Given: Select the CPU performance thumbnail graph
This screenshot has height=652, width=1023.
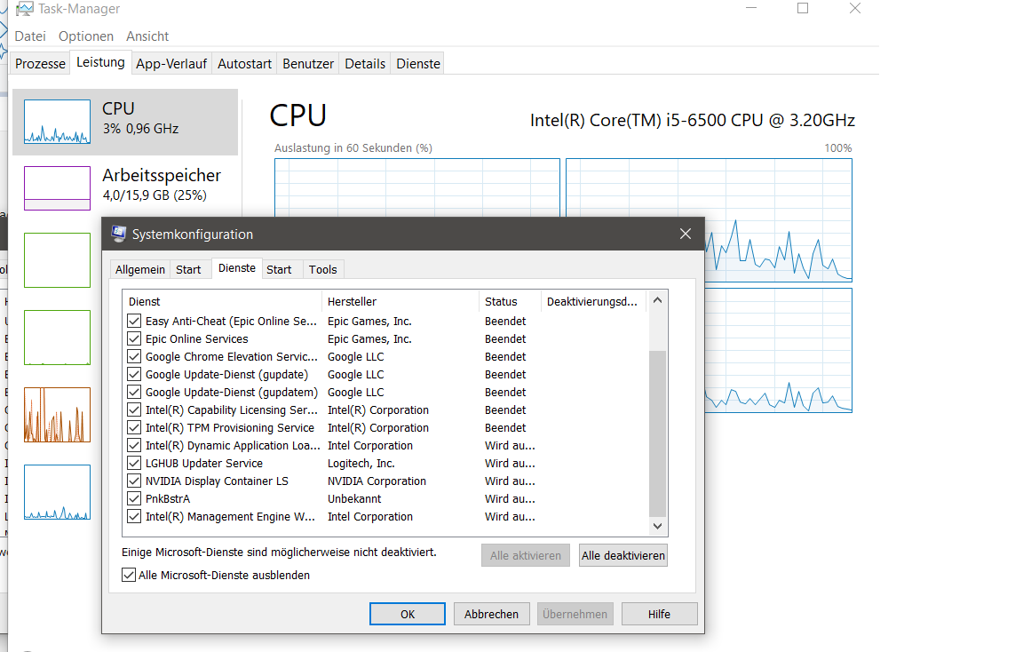Looking at the screenshot, I should pyautogui.click(x=58, y=122).
